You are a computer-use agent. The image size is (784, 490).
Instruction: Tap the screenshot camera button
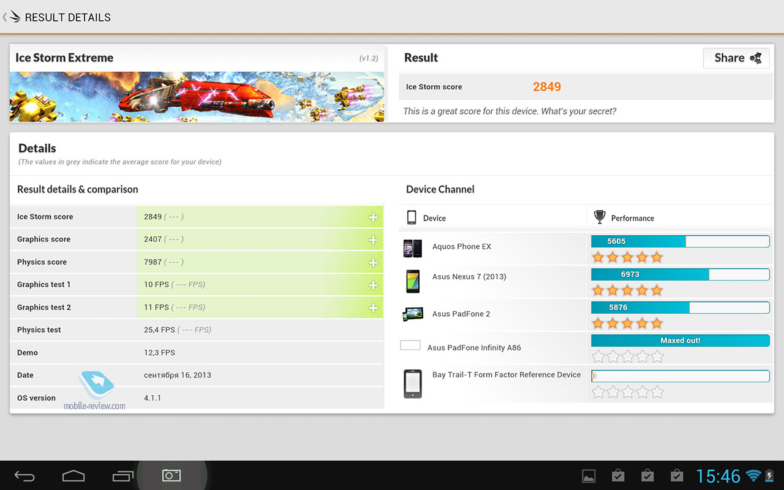click(171, 475)
